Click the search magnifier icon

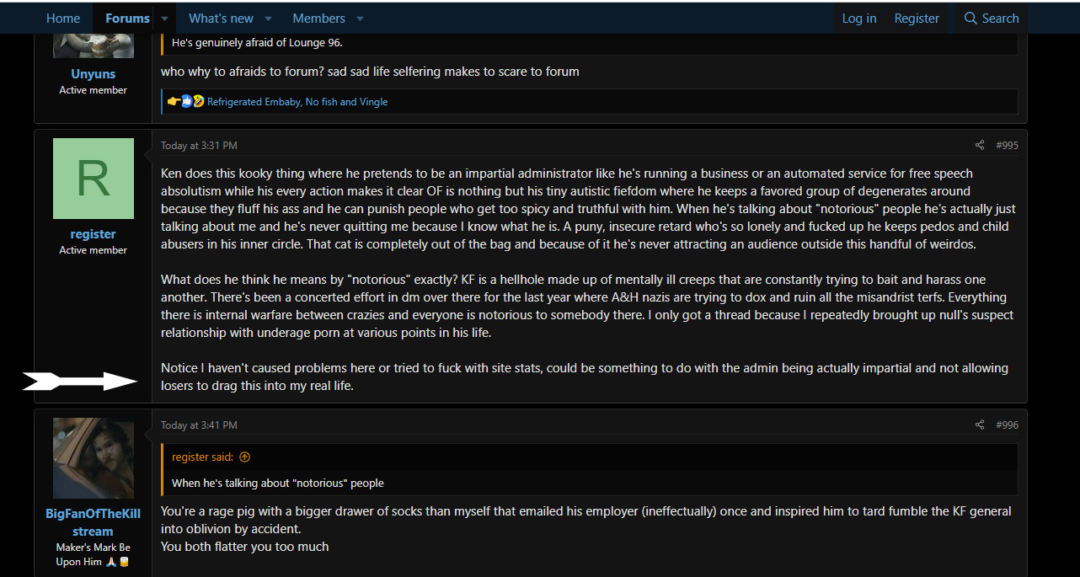(x=970, y=19)
